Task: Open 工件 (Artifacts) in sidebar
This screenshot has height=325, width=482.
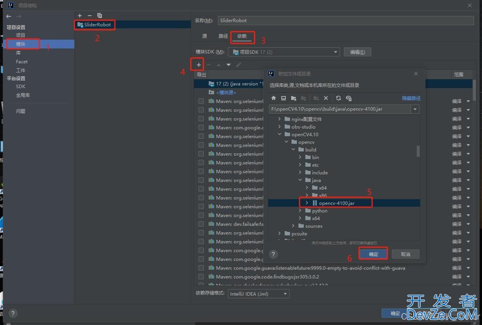Action: tap(20, 70)
